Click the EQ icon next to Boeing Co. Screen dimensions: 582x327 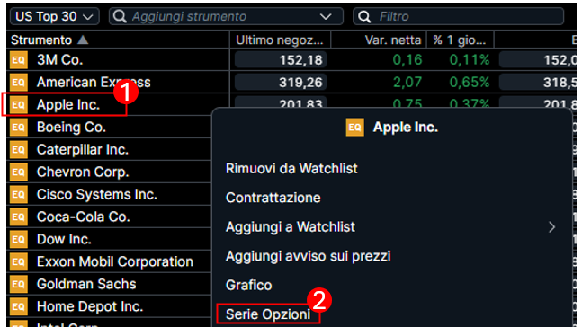tap(19, 128)
